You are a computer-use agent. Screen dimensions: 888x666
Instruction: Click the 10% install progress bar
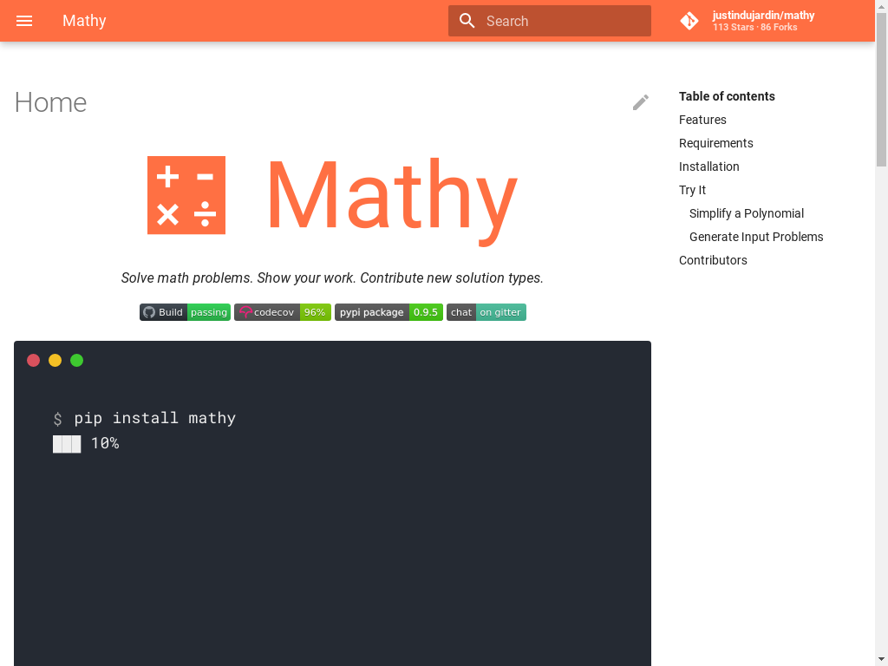(67, 444)
